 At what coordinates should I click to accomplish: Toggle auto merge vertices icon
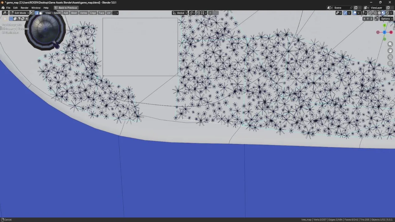point(376,19)
